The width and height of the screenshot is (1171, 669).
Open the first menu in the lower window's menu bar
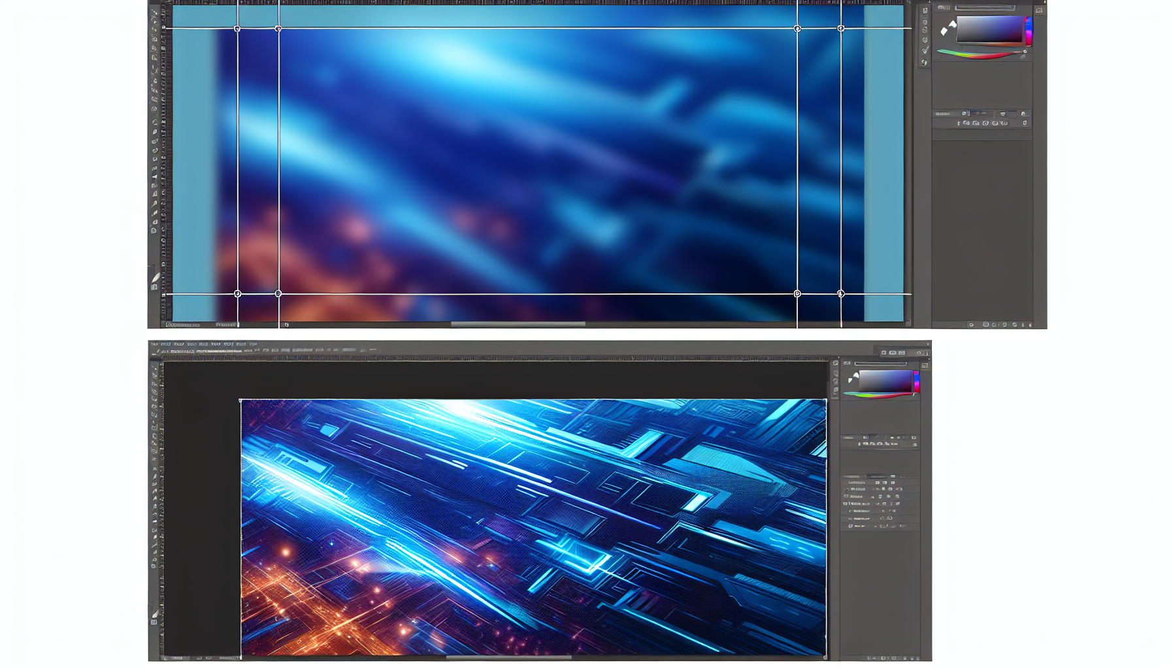point(154,344)
